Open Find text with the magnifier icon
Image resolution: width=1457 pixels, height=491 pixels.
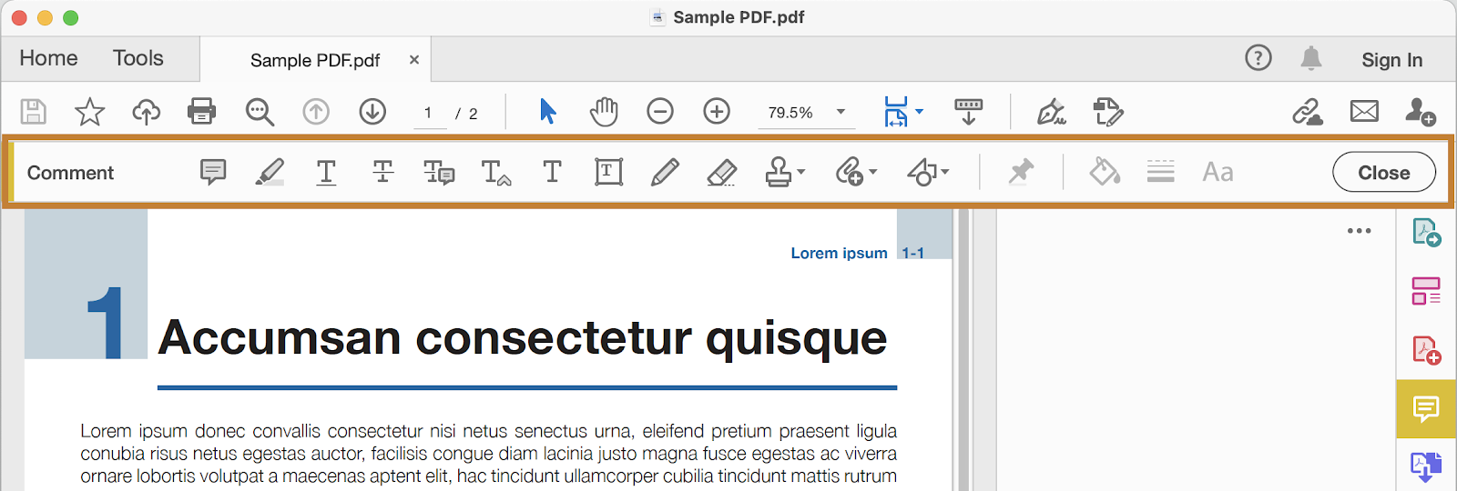(x=260, y=112)
